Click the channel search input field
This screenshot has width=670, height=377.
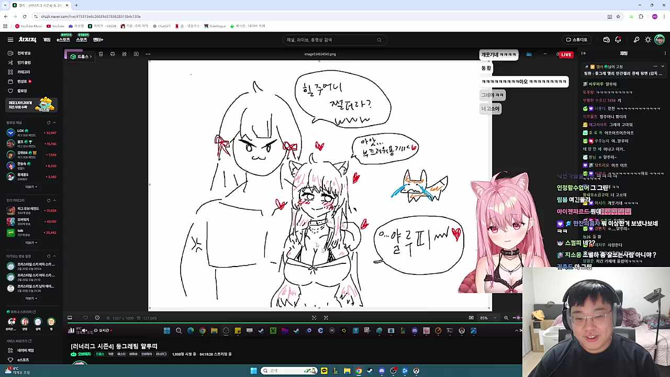pyautogui.click(x=330, y=40)
